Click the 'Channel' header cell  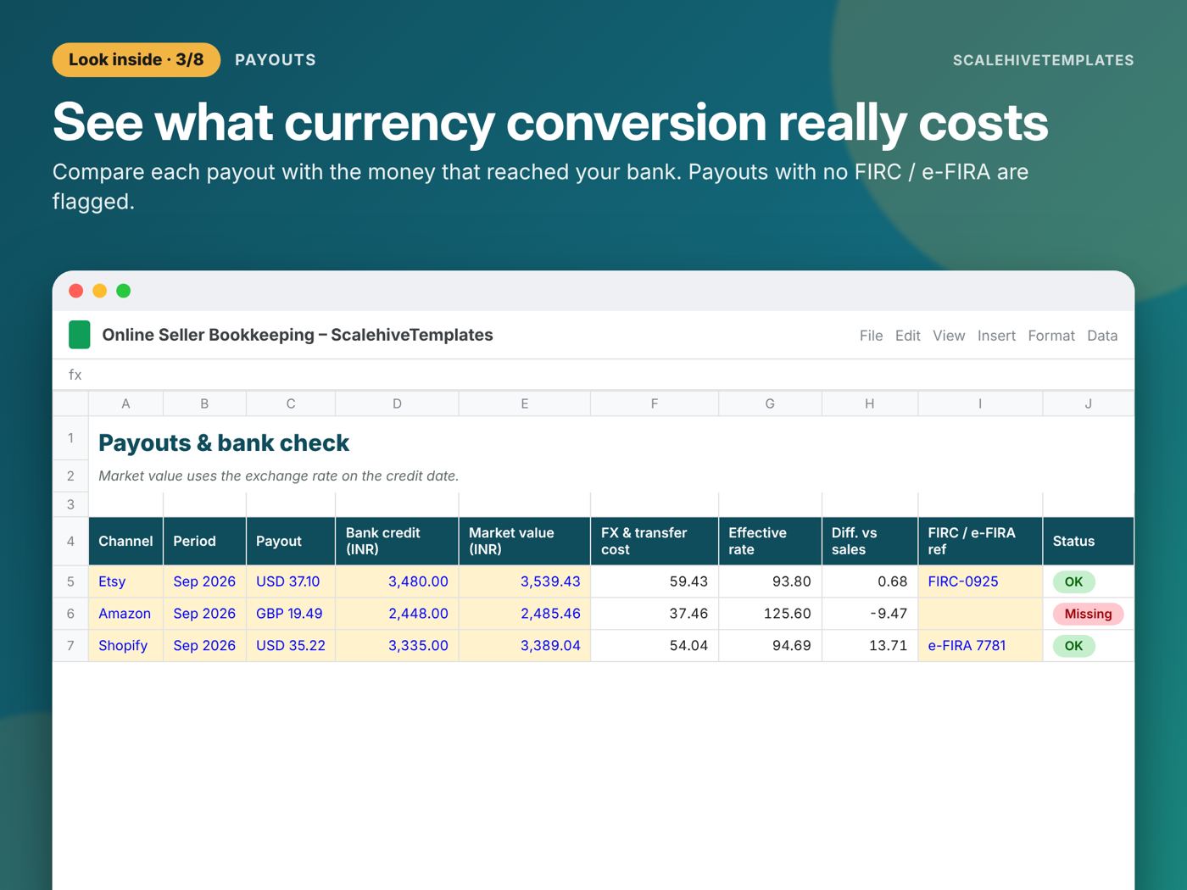(x=125, y=541)
